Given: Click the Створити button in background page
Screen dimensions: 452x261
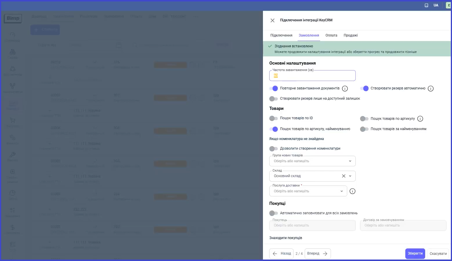Looking at the screenshot, I should (x=45, y=30).
